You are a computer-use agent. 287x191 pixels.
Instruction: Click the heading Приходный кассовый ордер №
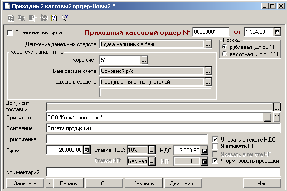click(x=137, y=32)
